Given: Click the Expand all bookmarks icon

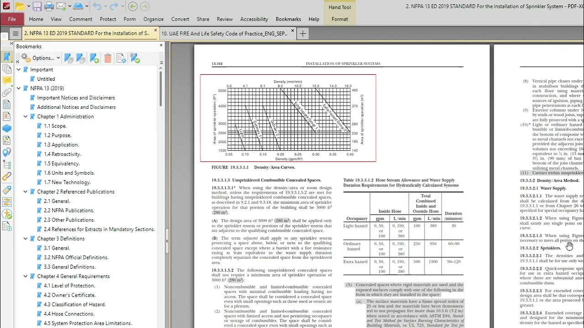Looking at the screenshot, I should 68,58.
